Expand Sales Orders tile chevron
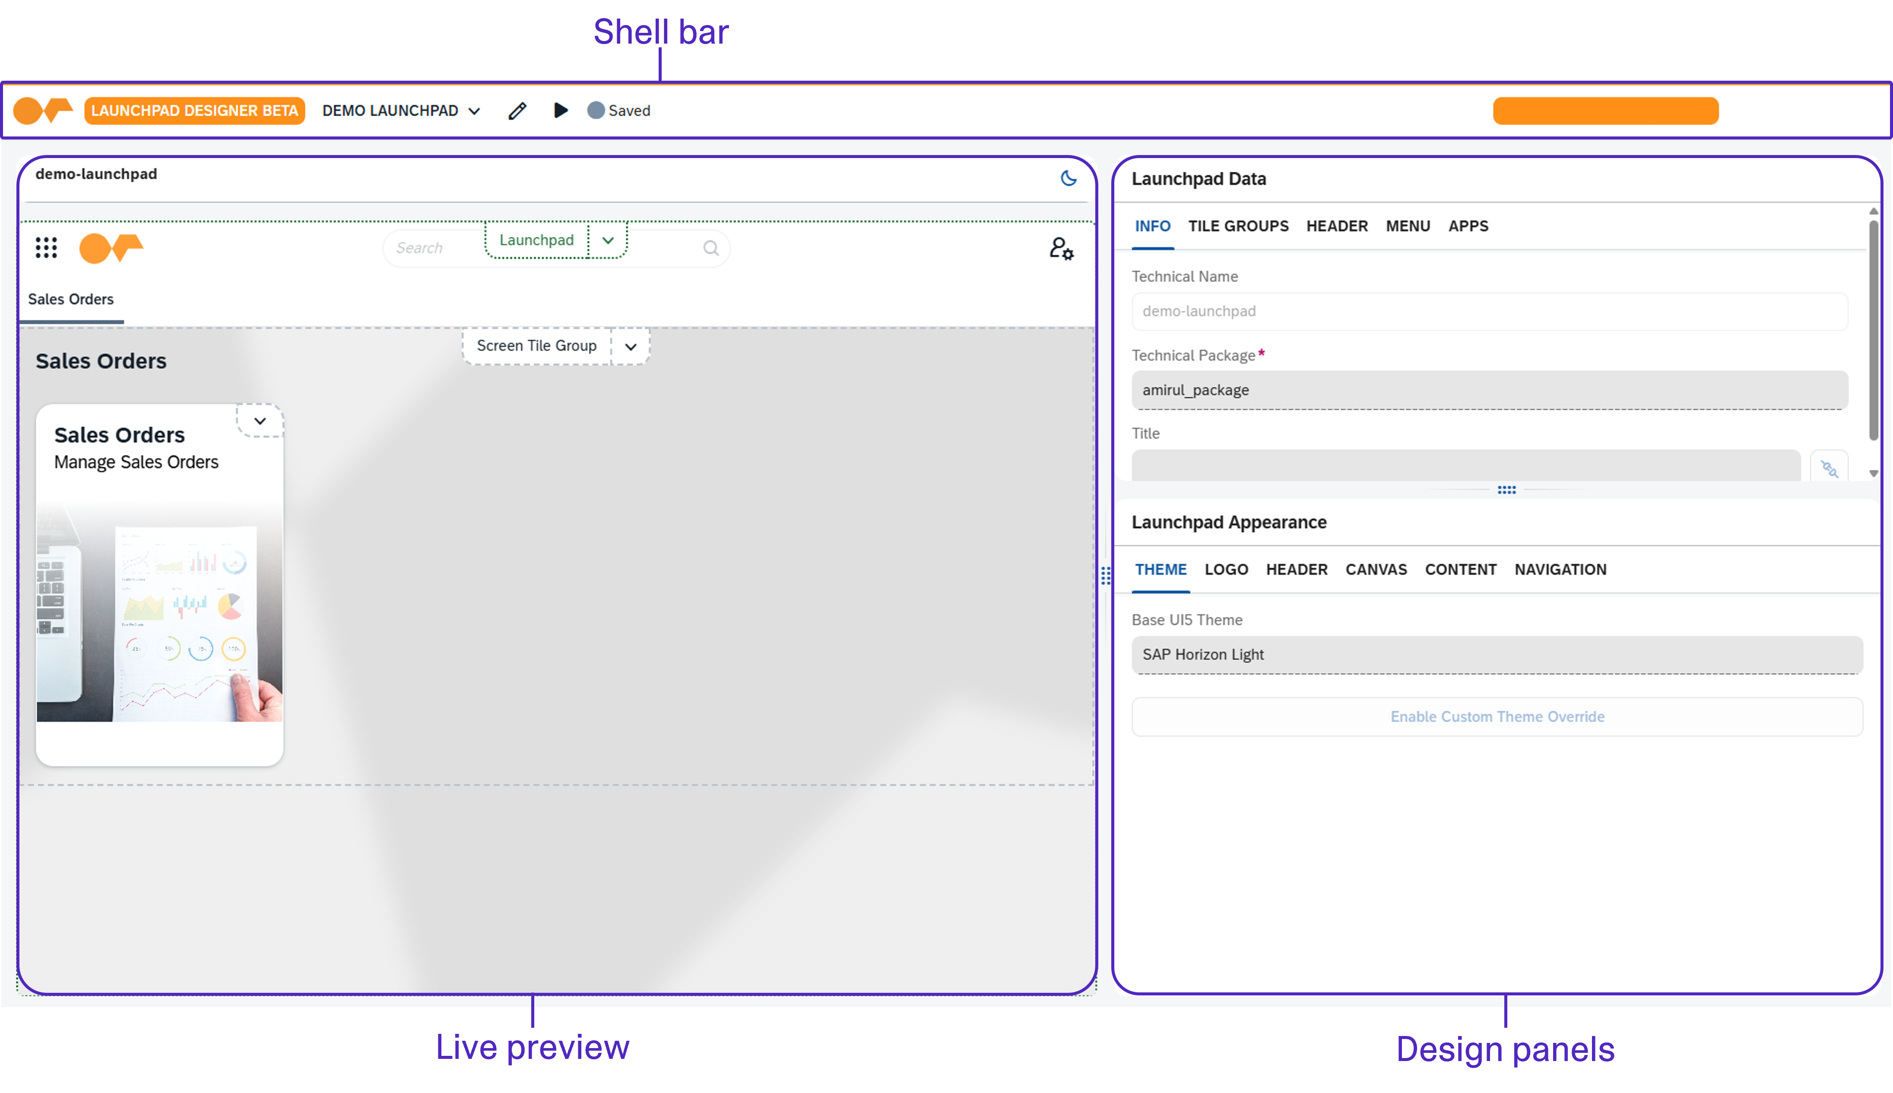This screenshot has width=1893, height=1093. pos(260,420)
